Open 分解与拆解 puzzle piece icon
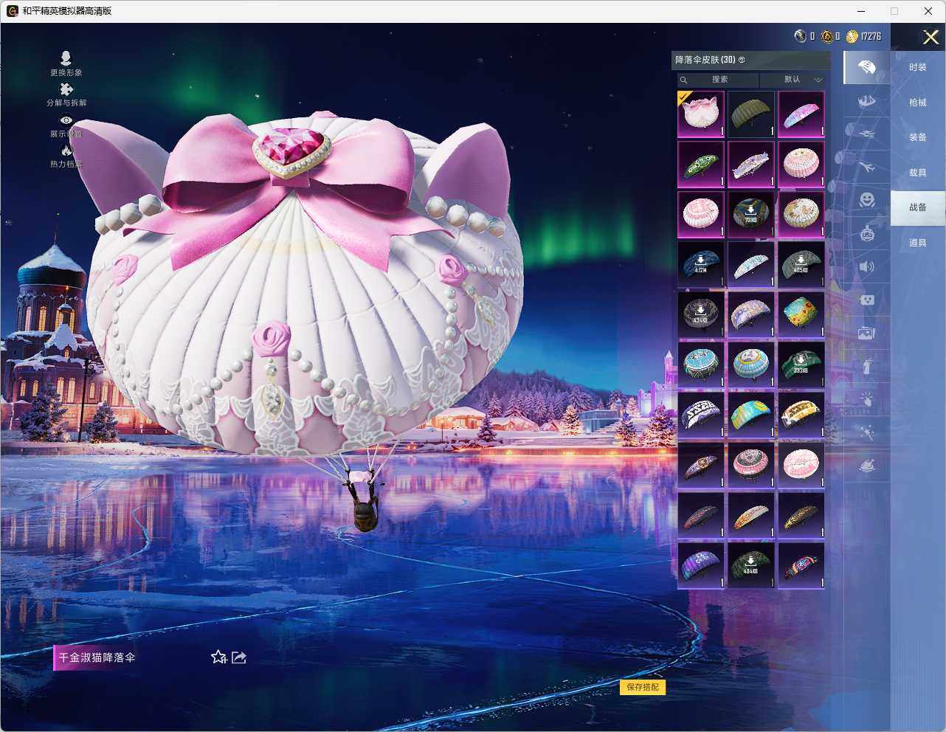 [66, 90]
